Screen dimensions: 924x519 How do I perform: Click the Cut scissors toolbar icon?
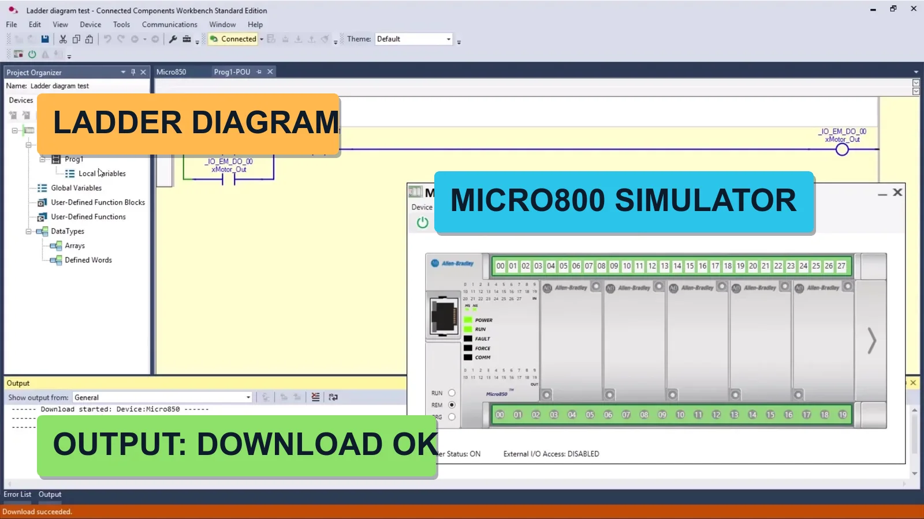(x=63, y=39)
